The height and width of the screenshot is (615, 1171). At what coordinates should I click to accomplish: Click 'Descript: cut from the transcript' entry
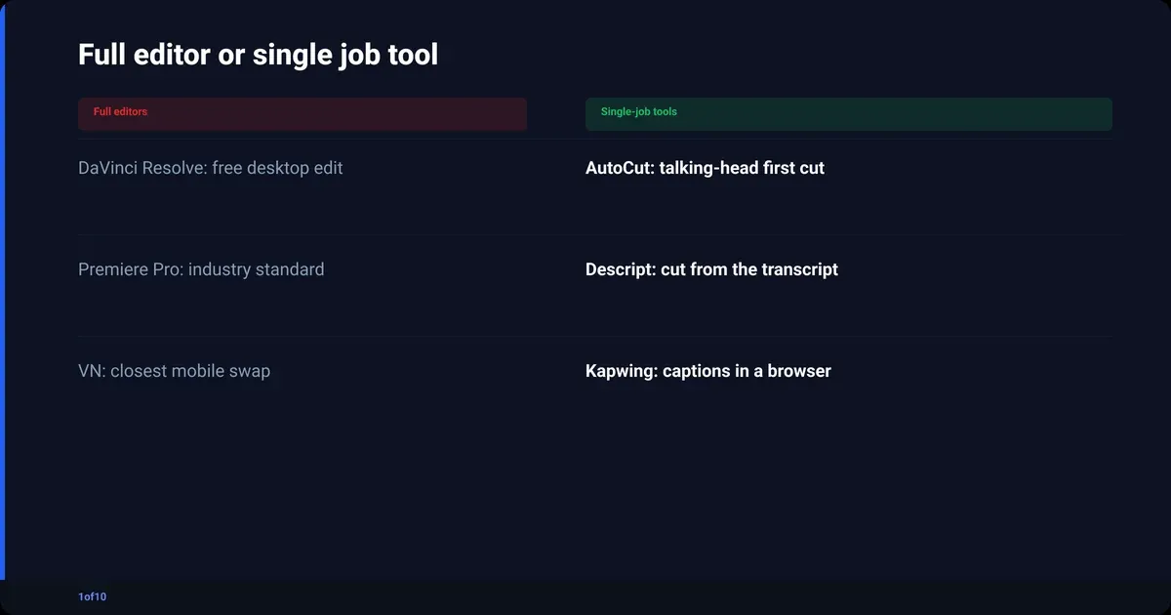point(711,269)
